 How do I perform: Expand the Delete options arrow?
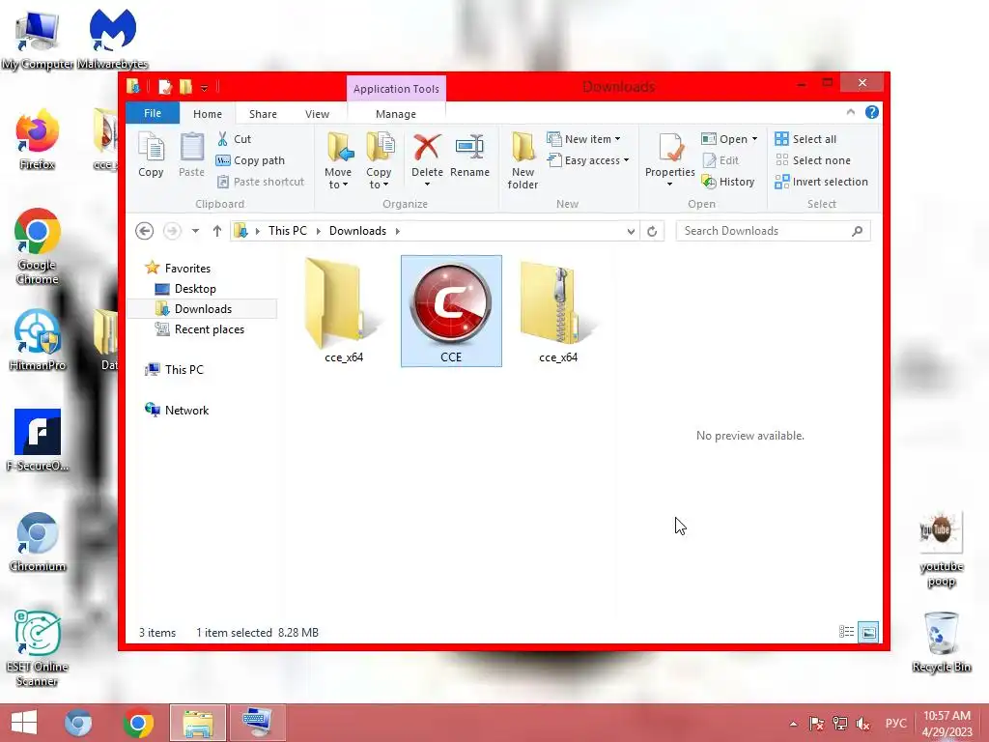(x=427, y=185)
